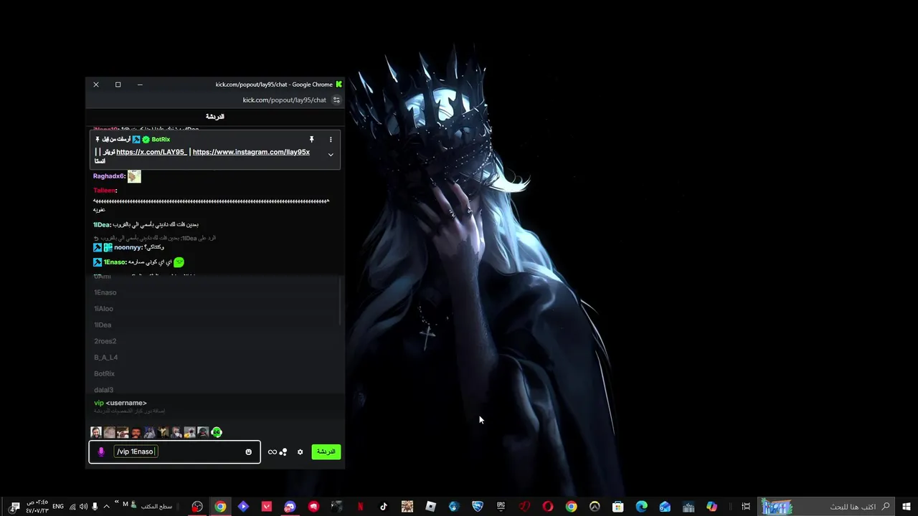Click the 1Enaso username in chat message
The width and height of the screenshot is (918, 516).
click(x=115, y=262)
